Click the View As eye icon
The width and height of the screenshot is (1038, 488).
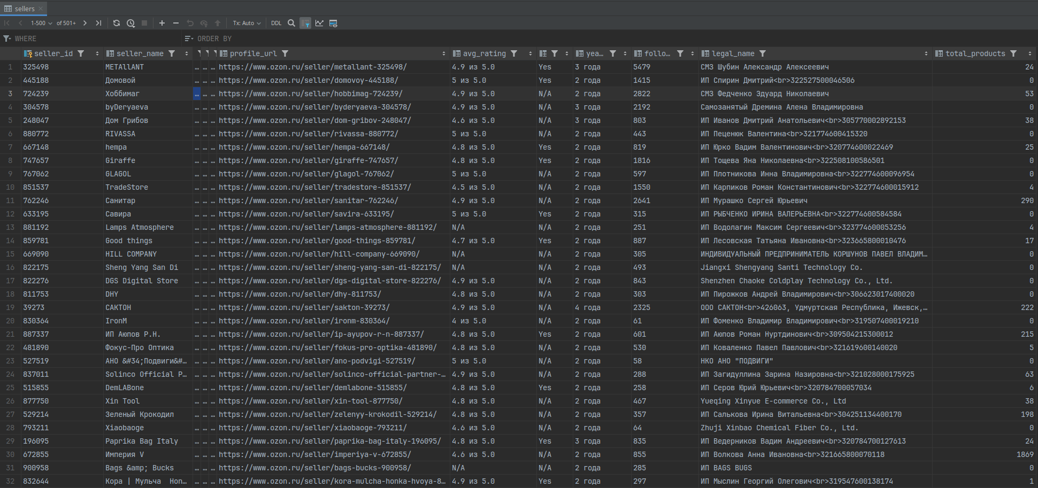pos(333,23)
